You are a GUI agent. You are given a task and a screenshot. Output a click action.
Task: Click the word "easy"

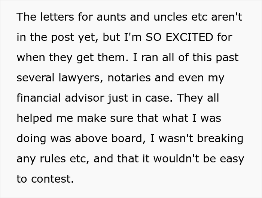tap(231, 158)
